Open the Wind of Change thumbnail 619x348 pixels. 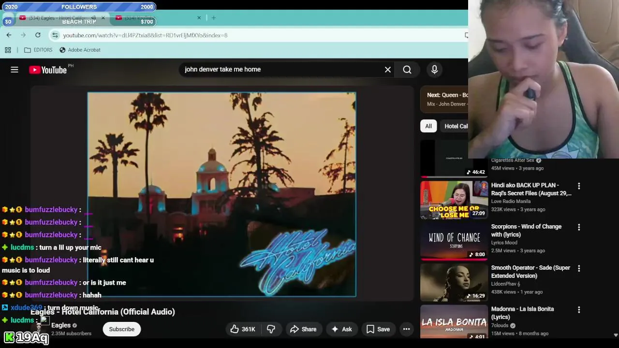coord(454,241)
